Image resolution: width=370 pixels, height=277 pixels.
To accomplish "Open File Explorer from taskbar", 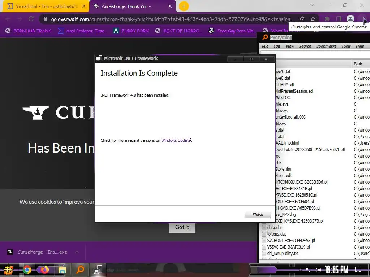I will click(62, 270).
